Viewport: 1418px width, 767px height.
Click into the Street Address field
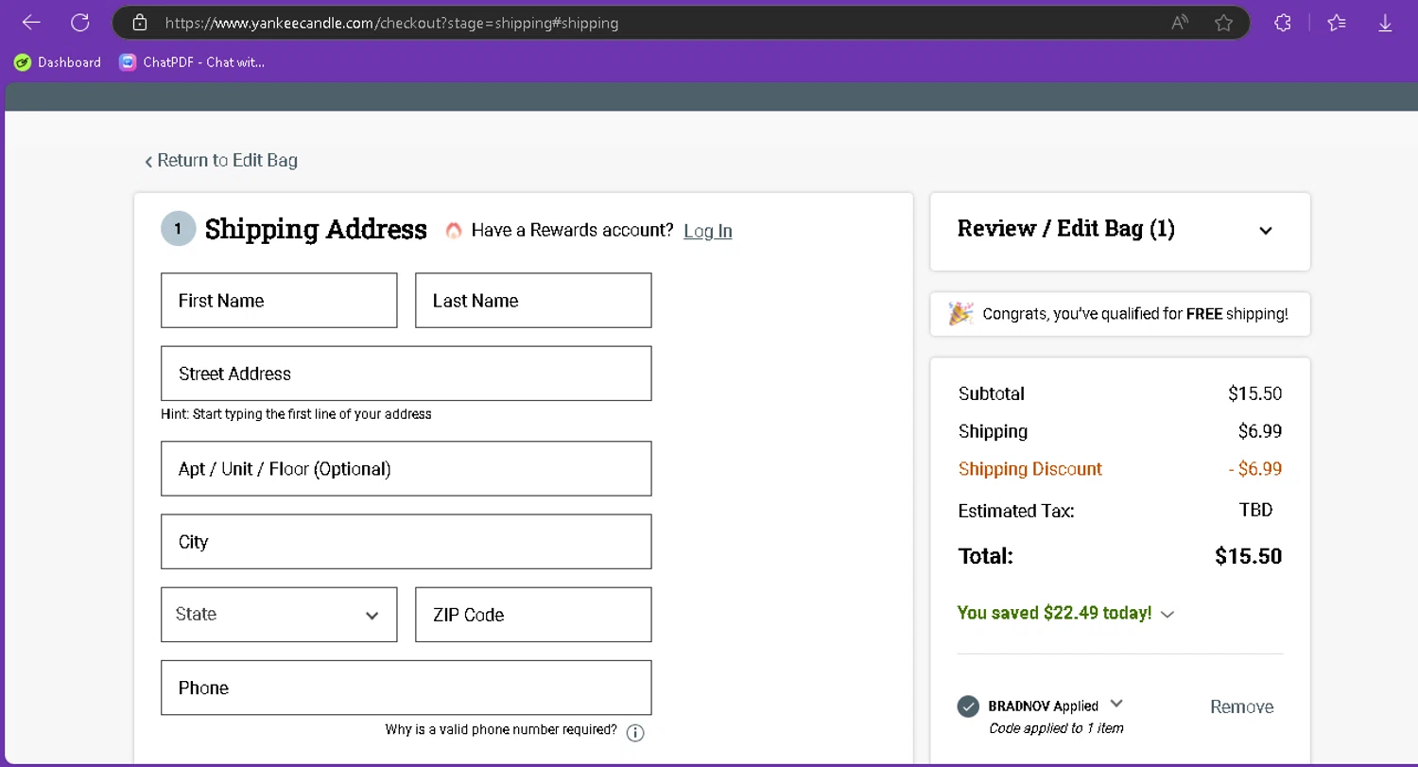406,374
